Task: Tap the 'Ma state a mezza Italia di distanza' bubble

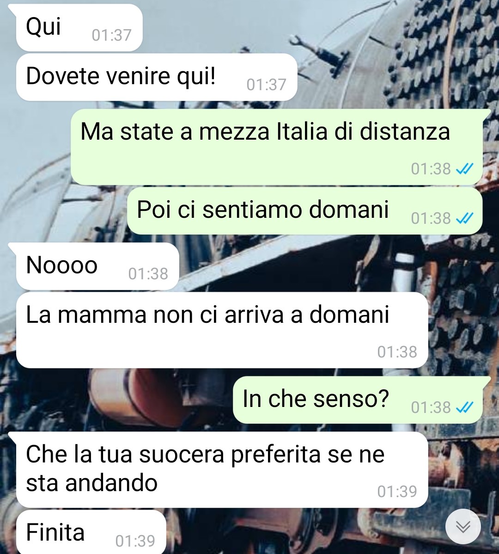Action: pos(277,147)
